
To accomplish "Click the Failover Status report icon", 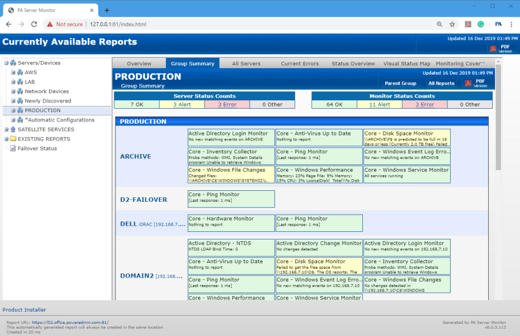I will [13, 149].
